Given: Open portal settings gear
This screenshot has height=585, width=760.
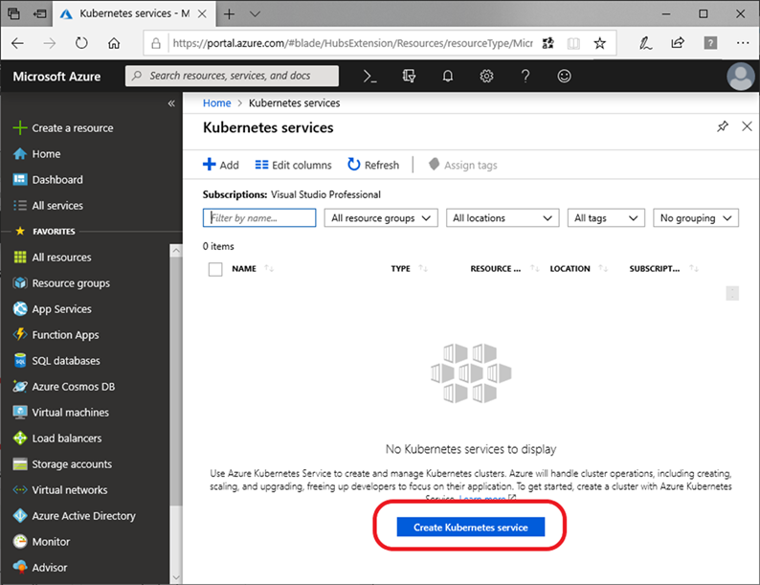Looking at the screenshot, I should pos(486,76).
